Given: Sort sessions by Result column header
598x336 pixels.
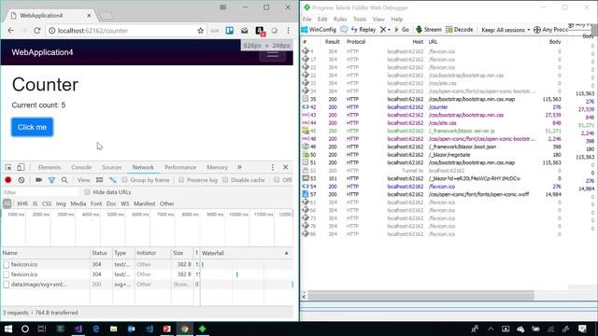Looking at the screenshot, I should 333,42.
